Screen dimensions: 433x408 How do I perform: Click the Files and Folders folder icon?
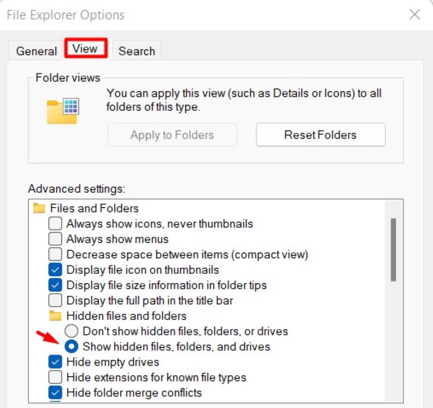coord(39,209)
